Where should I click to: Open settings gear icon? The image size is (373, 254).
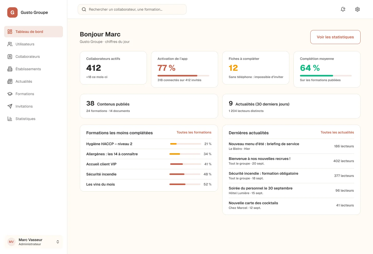pyautogui.click(x=357, y=9)
